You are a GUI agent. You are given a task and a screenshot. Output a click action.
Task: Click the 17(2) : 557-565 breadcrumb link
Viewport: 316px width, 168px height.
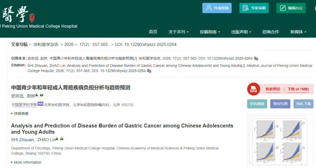click(94, 44)
